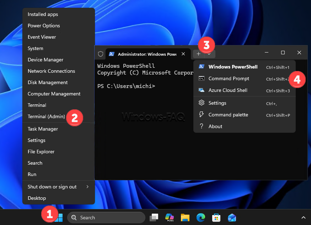Screen dimensions: 311x225
Task: Click the Ctrl+Shift+1 shortcut text
Action: (x=278, y=67)
